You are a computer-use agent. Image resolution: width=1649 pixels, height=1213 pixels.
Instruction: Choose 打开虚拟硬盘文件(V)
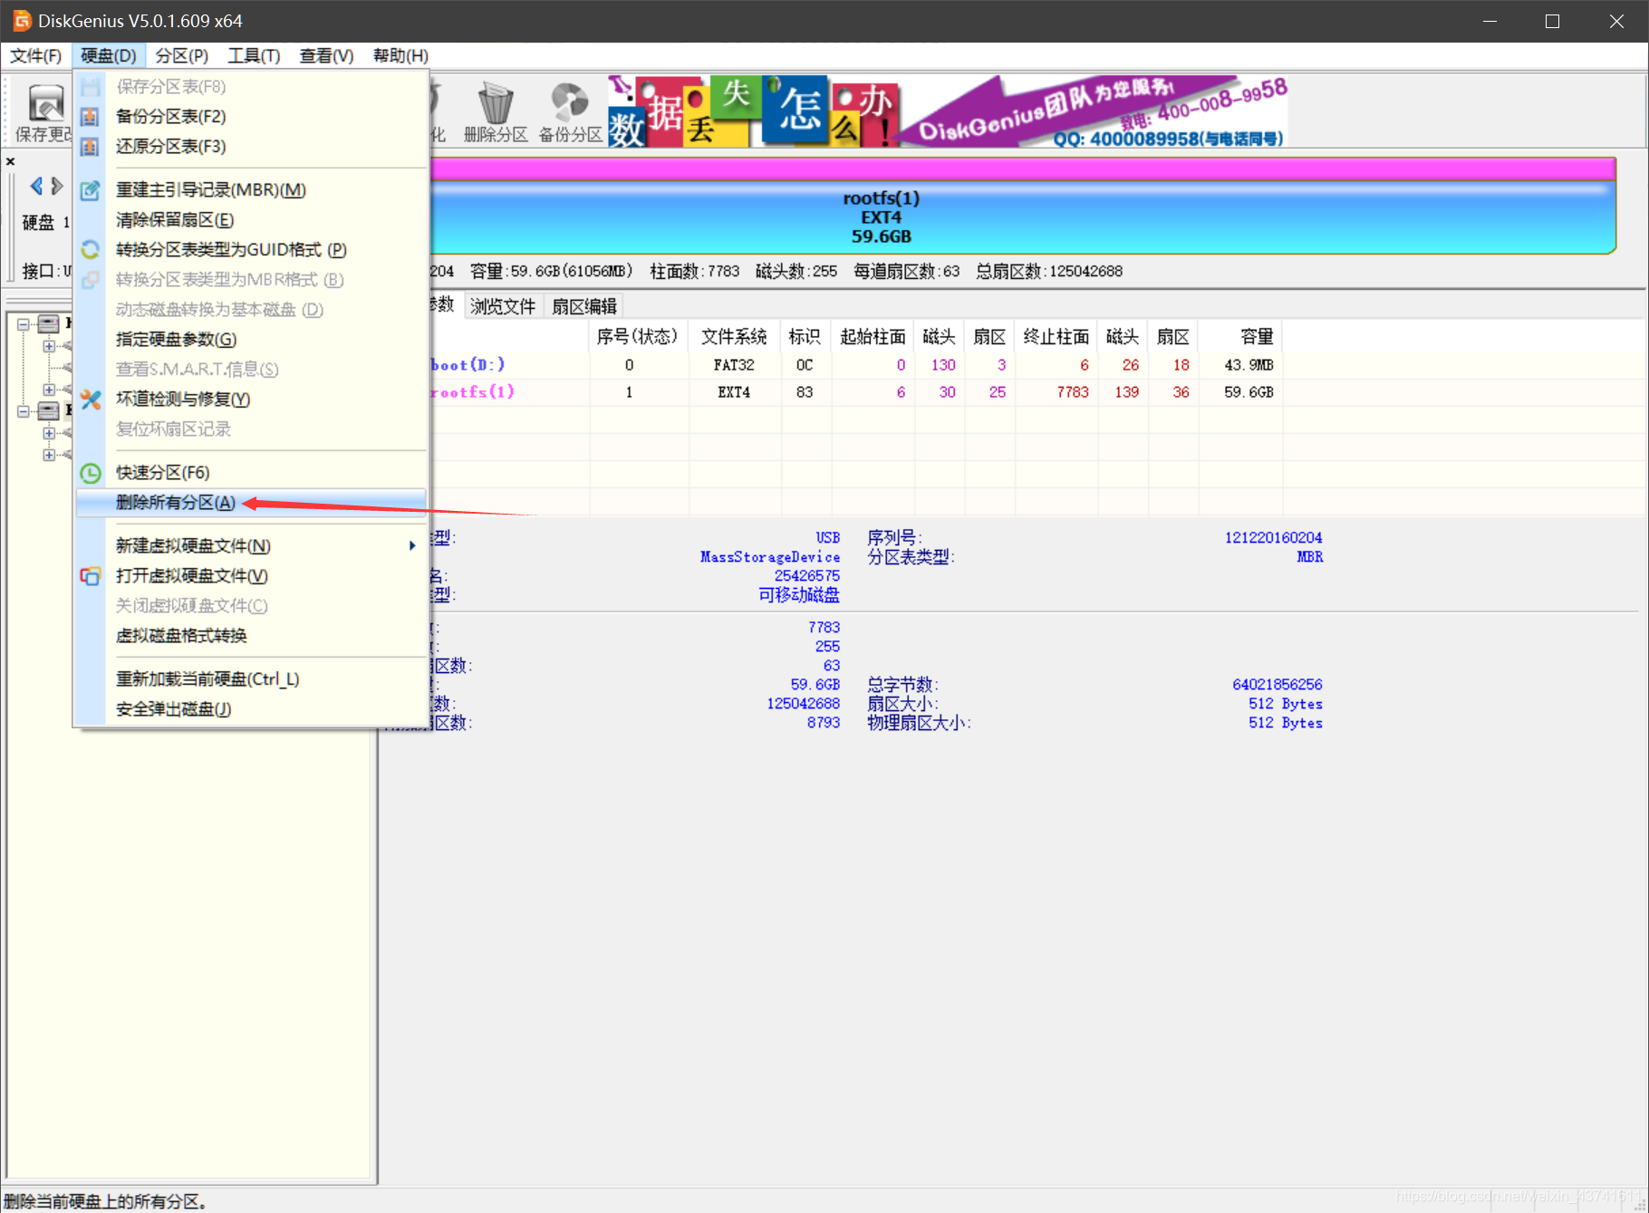(x=251, y=576)
